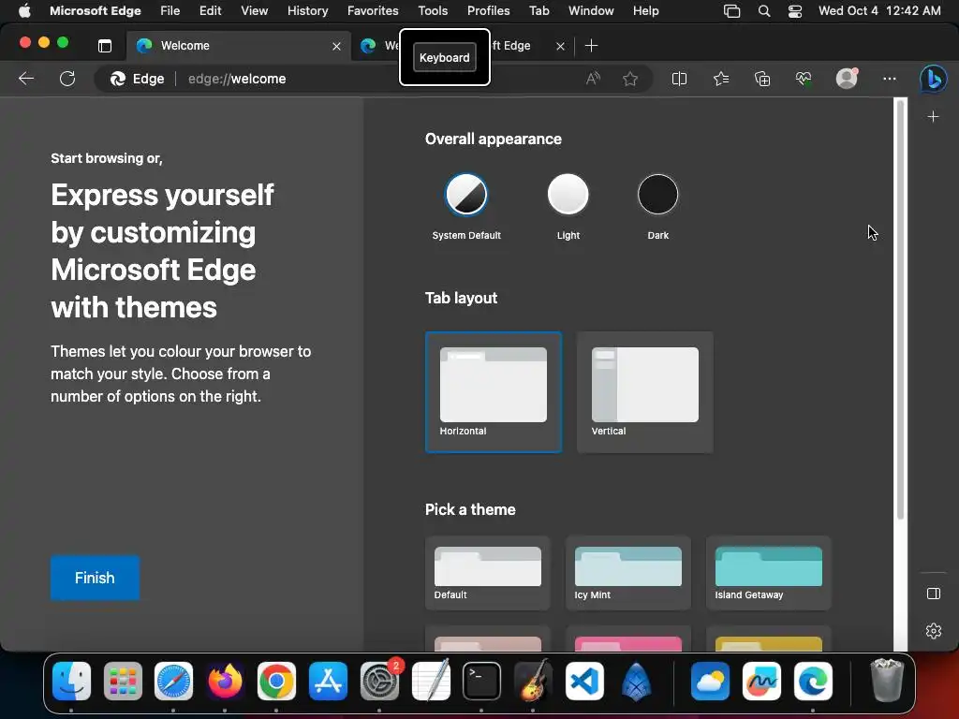
Task: Choose Horizontal tab layout
Action: click(494, 392)
